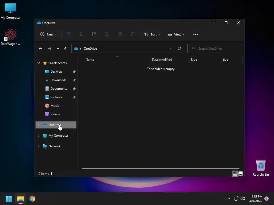Switch to large thumbnails view icon
Screen dimensions: 274x205
(x=241, y=174)
